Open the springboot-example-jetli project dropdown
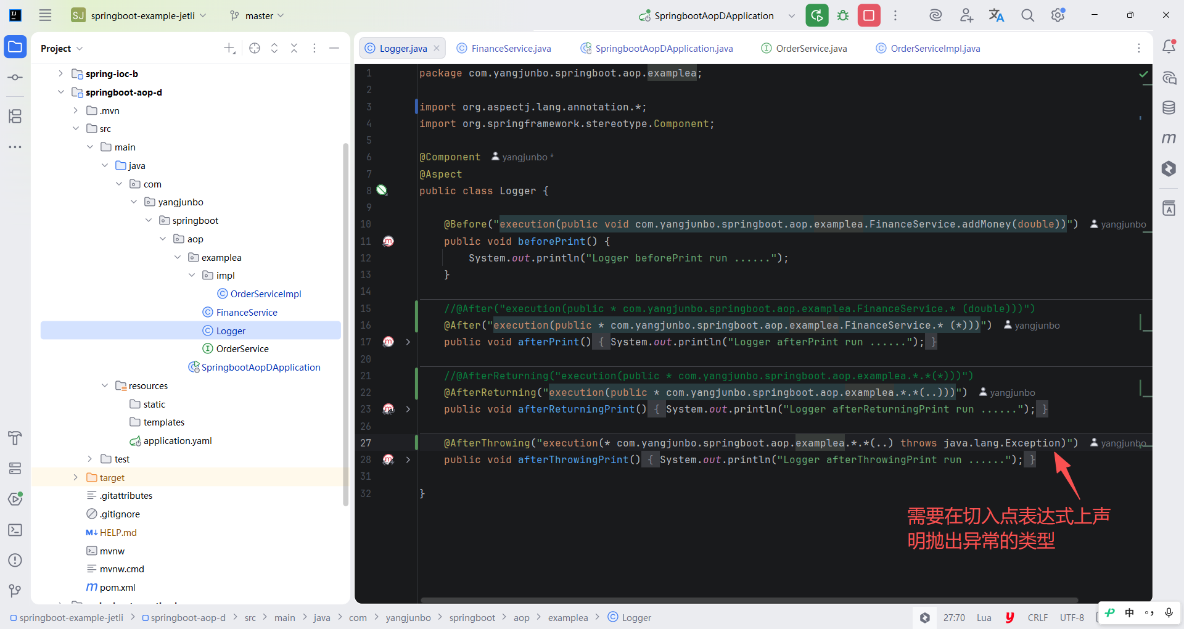Image resolution: width=1184 pixels, height=629 pixels. 139,15
